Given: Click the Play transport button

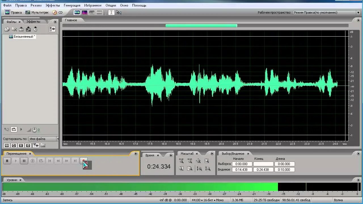Looking at the screenshot, I should pos(16,161).
